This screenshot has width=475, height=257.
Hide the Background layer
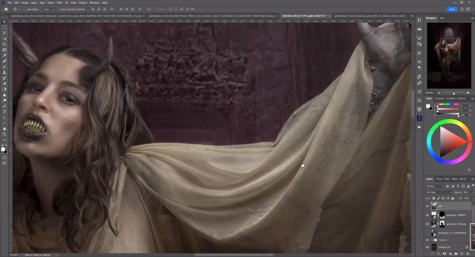click(427, 247)
